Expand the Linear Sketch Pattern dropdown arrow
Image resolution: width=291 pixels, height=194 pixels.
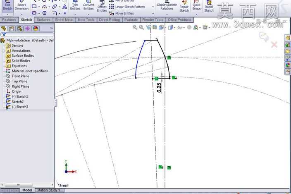pos(153,7)
